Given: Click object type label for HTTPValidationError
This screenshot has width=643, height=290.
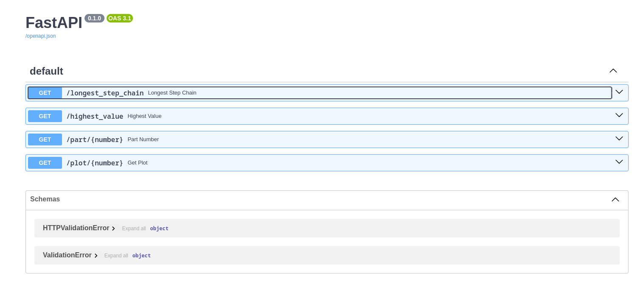Looking at the screenshot, I should [159, 229].
